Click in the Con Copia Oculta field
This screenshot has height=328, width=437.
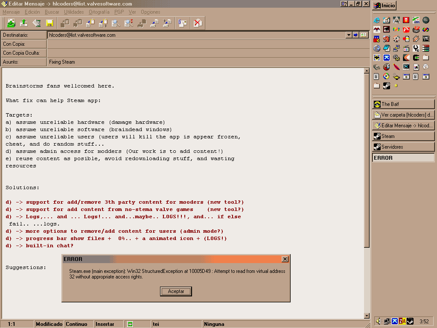pos(208,53)
